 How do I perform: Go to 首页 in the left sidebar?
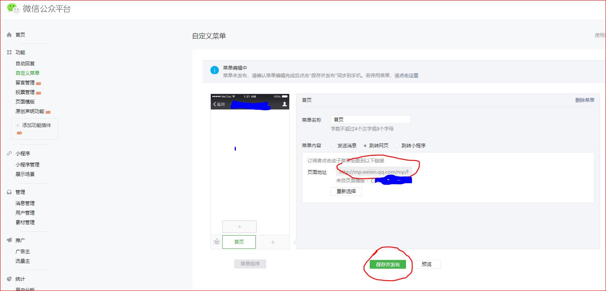click(x=20, y=35)
